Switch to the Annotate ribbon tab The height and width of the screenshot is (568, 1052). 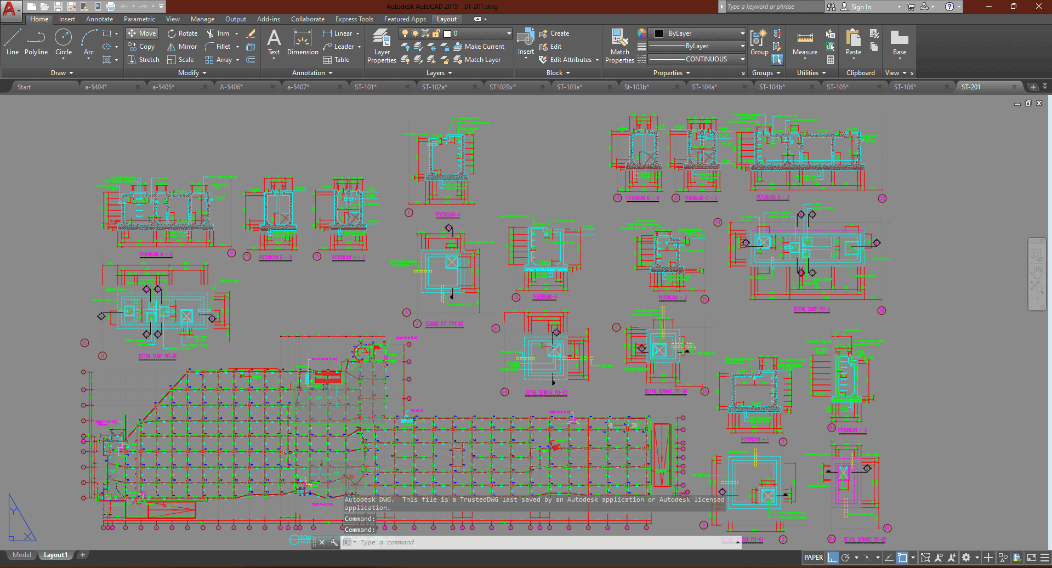(99, 19)
